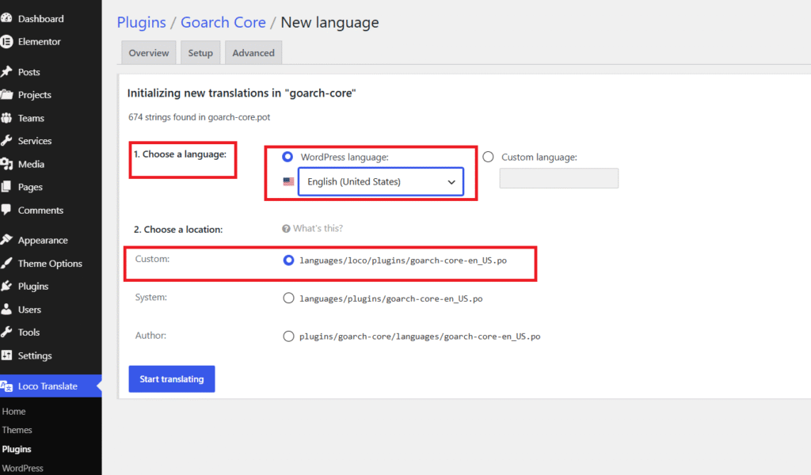Screen dimensions: 811x475
Task: Click the Pages document icon
Action: pyautogui.click(x=6, y=187)
